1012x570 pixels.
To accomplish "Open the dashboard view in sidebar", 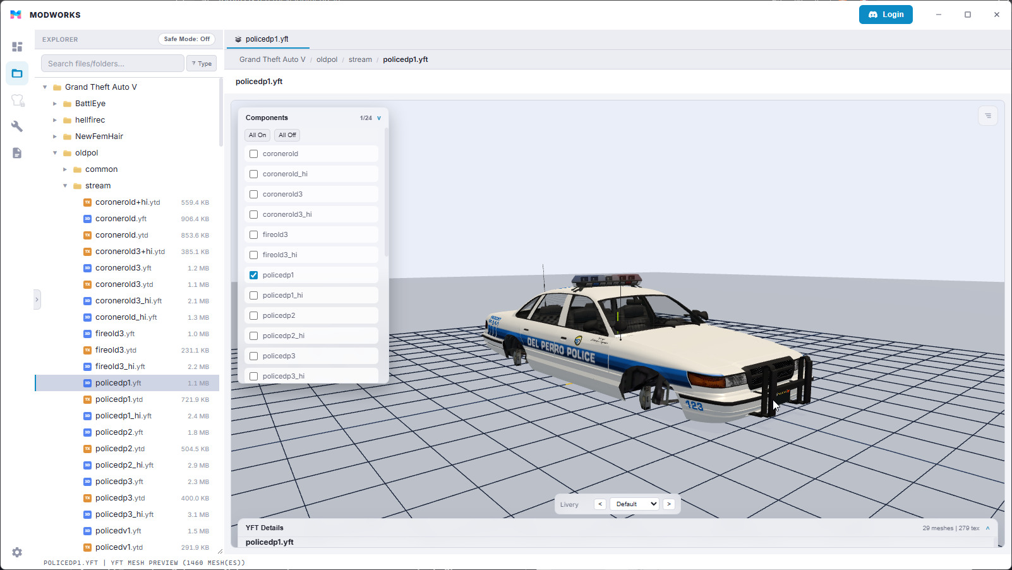I will [x=17, y=47].
